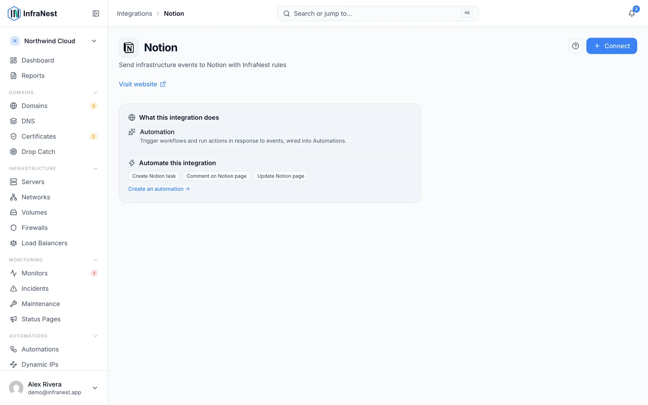The image size is (648, 405).
Task: Click the help question mark icon
Action: pyautogui.click(x=575, y=46)
